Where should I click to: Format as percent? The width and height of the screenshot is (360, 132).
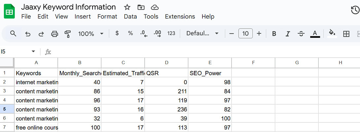tap(130, 33)
